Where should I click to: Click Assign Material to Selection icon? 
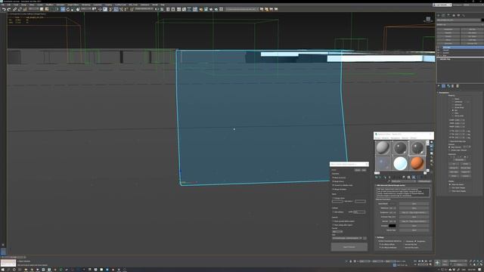point(385,178)
